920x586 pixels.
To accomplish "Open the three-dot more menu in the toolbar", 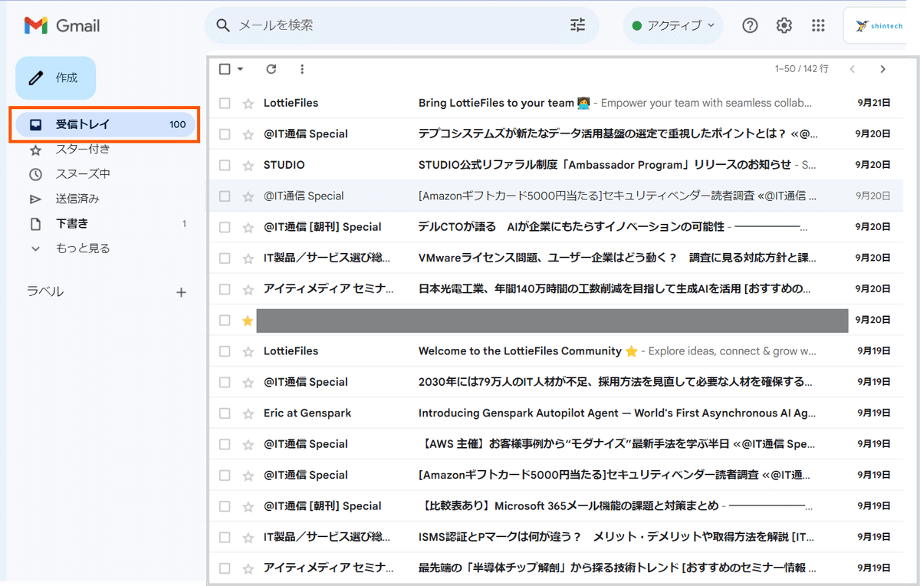I will coord(302,69).
